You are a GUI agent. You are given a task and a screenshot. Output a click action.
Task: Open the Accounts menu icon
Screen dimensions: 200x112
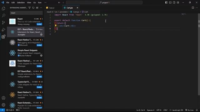[x=3, y=98]
